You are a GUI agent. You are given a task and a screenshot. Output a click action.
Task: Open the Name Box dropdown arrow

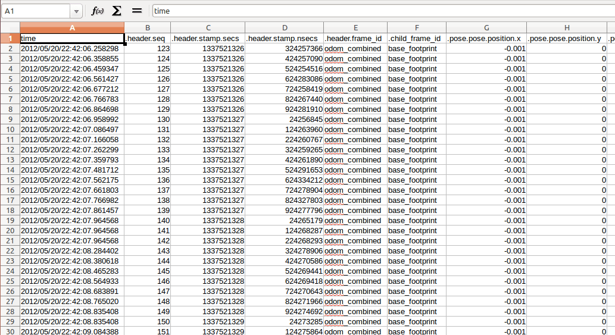(76, 11)
